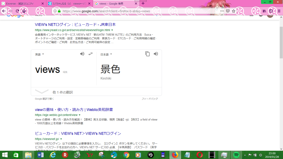Edit the source word via 編集

[65, 72]
